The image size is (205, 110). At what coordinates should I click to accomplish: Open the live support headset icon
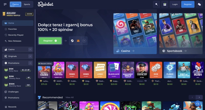(x=198, y=104)
